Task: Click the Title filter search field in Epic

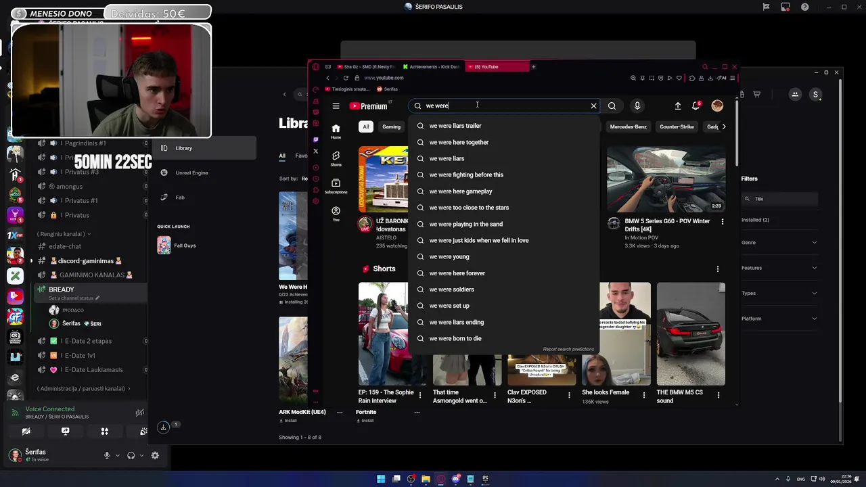Action: pos(779,199)
